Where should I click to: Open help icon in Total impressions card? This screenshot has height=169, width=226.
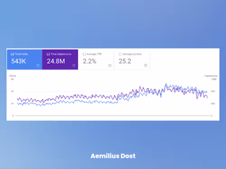pyautogui.click(x=74, y=65)
